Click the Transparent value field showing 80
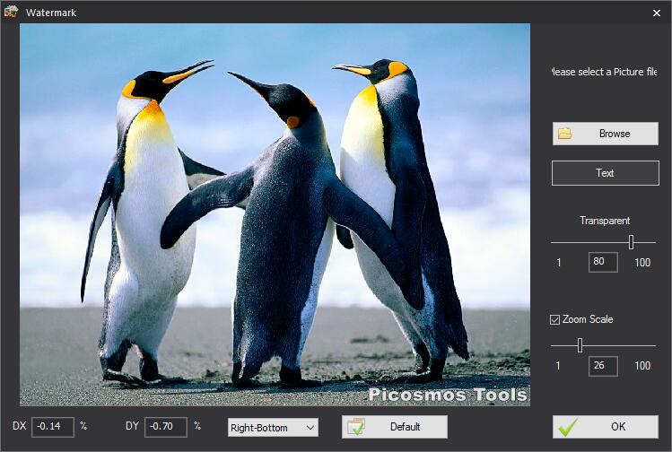This screenshot has width=672, height=452. click(x=604, y=263)
